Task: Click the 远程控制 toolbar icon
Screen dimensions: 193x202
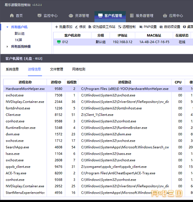Action: click(120, 27)
